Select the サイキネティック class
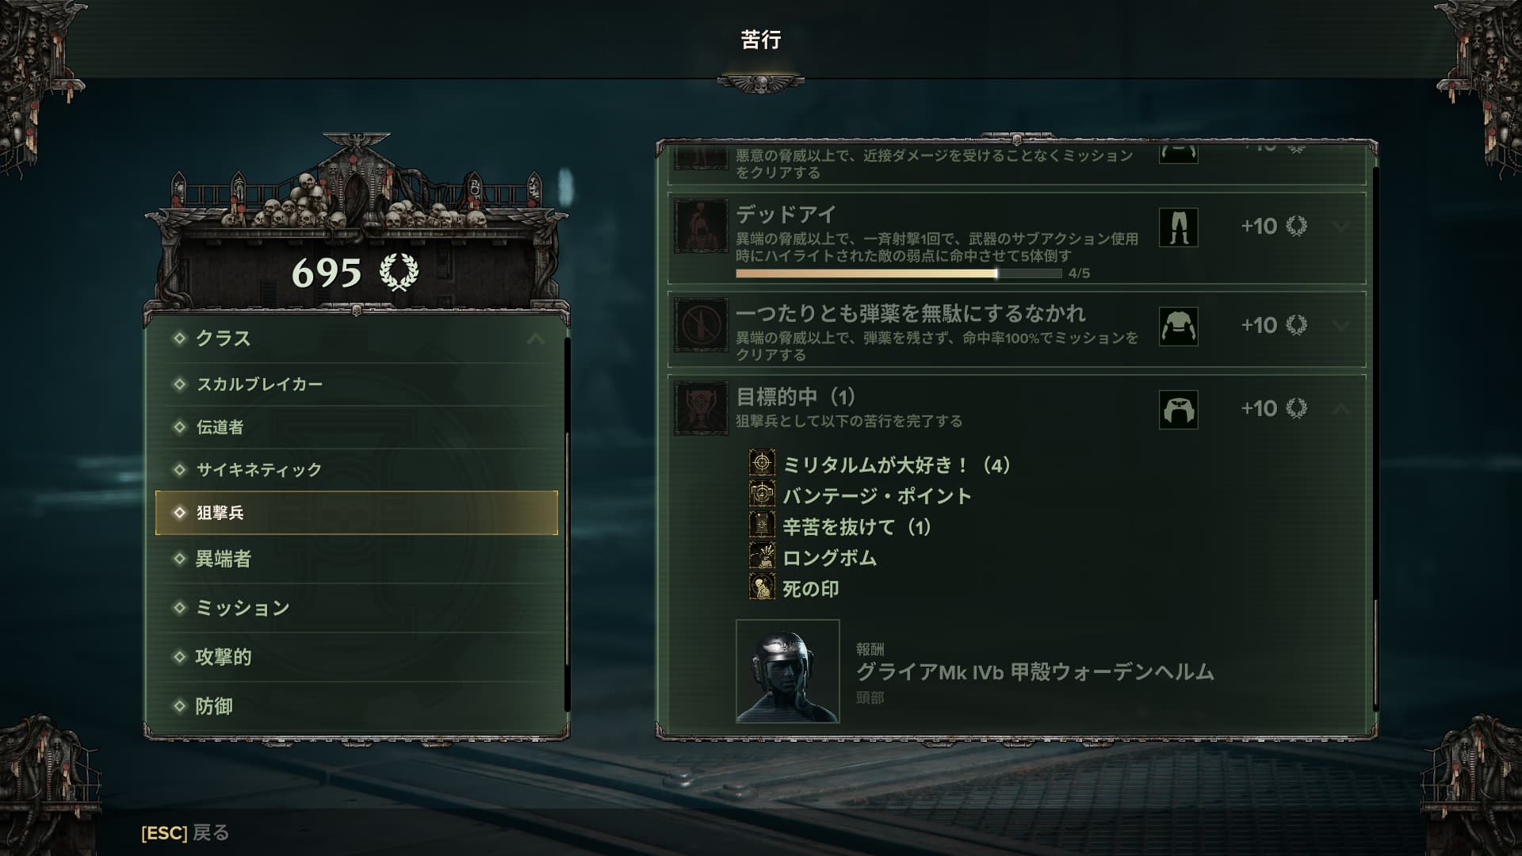The height and width of the screenshot is (856, 1522). (x=357, y=470)
